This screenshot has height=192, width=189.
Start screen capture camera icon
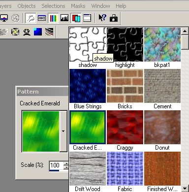tap(114, 18)
